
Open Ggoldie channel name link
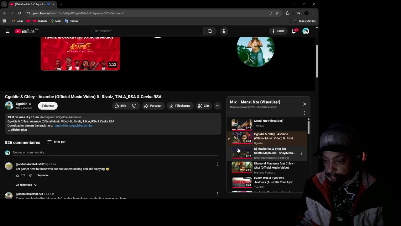click(x=22, y=104)
